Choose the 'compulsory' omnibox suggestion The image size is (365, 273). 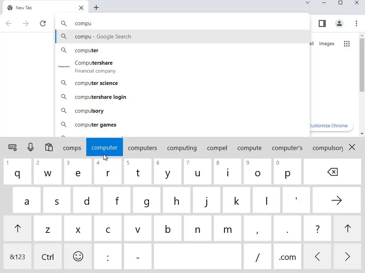tap(183, 111)
